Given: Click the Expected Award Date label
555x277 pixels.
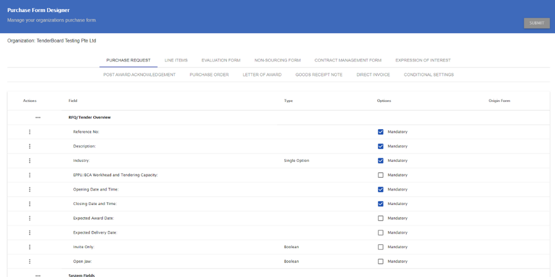Looking at the screenshot, I should coord(93,218).
